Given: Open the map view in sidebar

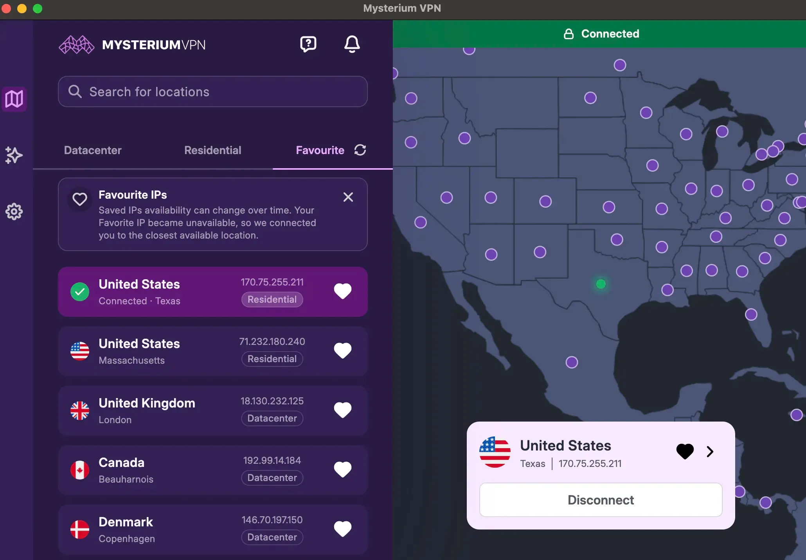Looking at the screenshot, I should coord(14,99).
